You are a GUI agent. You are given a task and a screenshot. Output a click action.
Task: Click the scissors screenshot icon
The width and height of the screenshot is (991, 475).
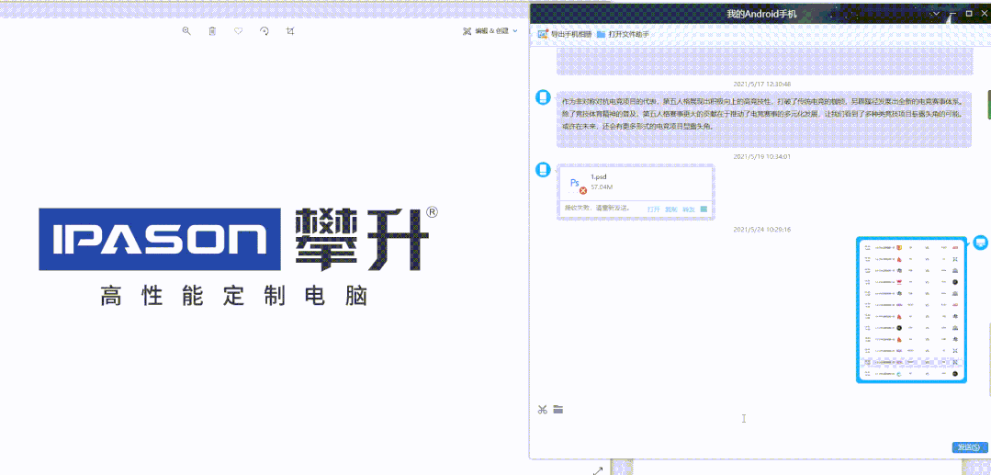(x=543, y=410)
